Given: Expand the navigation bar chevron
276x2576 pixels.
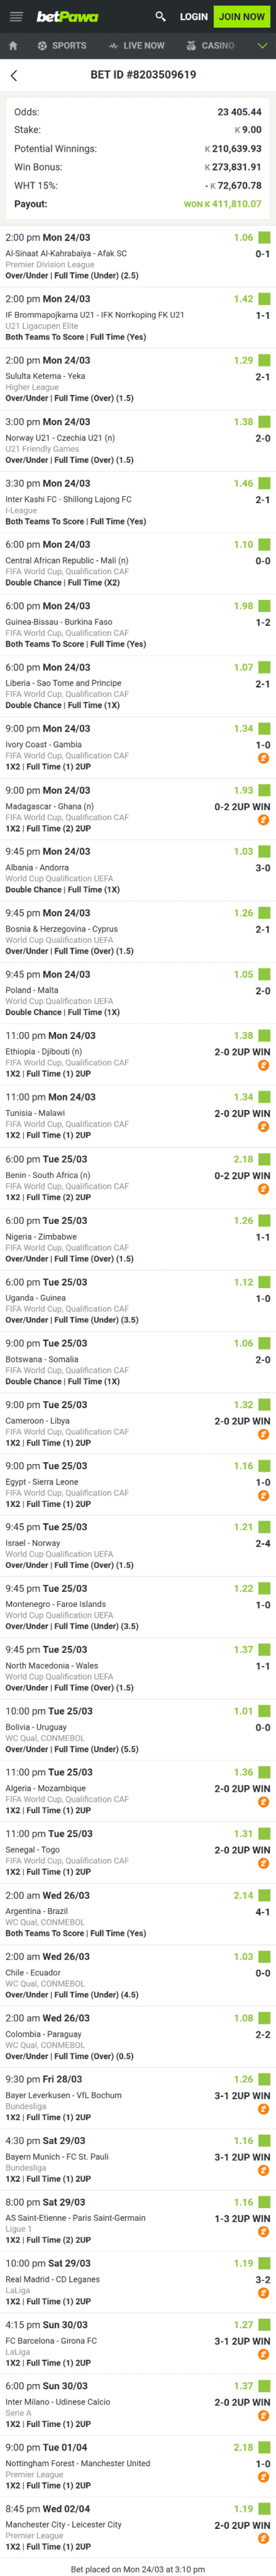Looking at the screenshot, I should [262, 46].
